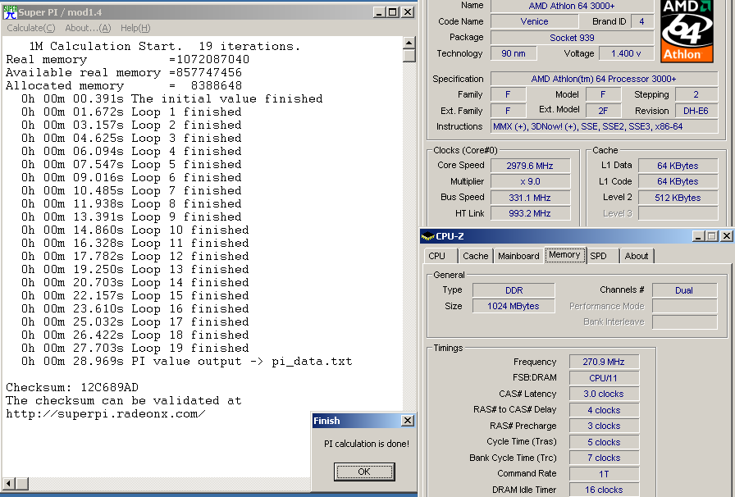This screenshot has width=735, height=497.
Task: Click the Stepping value 2
Action: (x=696, y=94)
